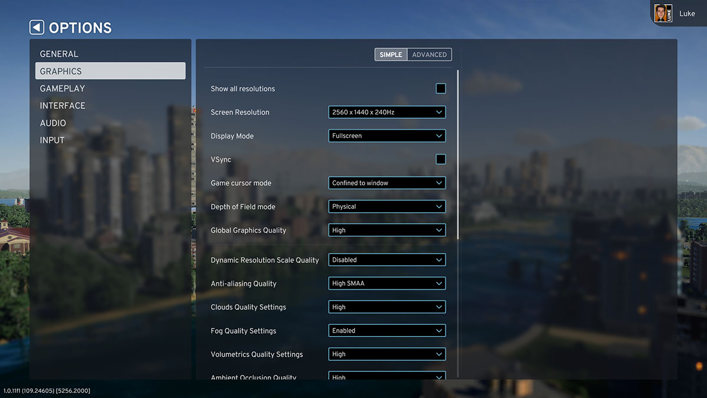The image size is (707, 398).
Task: Switch to the Simple settings view
Action: 391,54
